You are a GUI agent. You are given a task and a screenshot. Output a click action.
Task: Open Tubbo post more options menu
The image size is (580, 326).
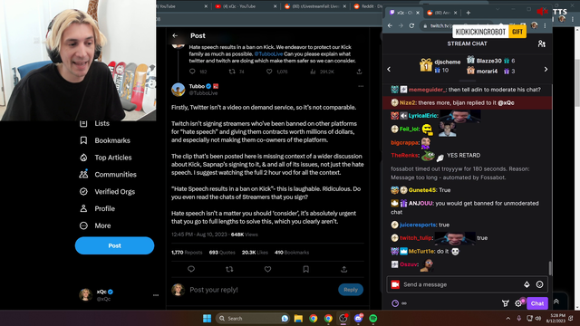(361, 86)
